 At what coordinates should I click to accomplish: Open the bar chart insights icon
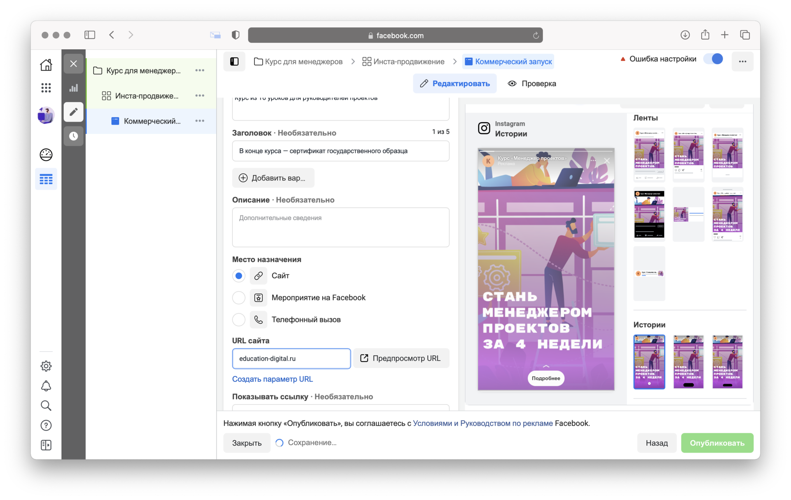coord(73,88)
